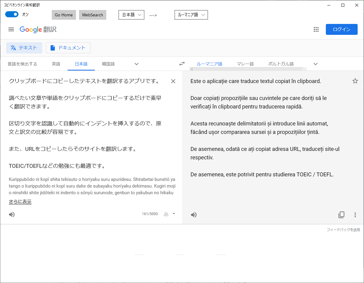Click フィードバックを送信 link
Viewport: 364px width, 283px height.
pyautogui.click(x=343, y=230)
